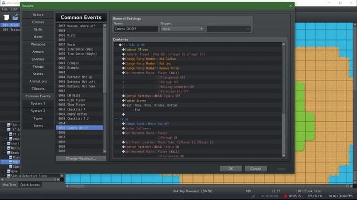Image resolution: width=357 pixels, height=200 pixels.
Task: Open the Animations database tab
Action: [38, 82]
